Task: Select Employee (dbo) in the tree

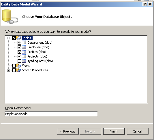Action: [x=38, y=47]
